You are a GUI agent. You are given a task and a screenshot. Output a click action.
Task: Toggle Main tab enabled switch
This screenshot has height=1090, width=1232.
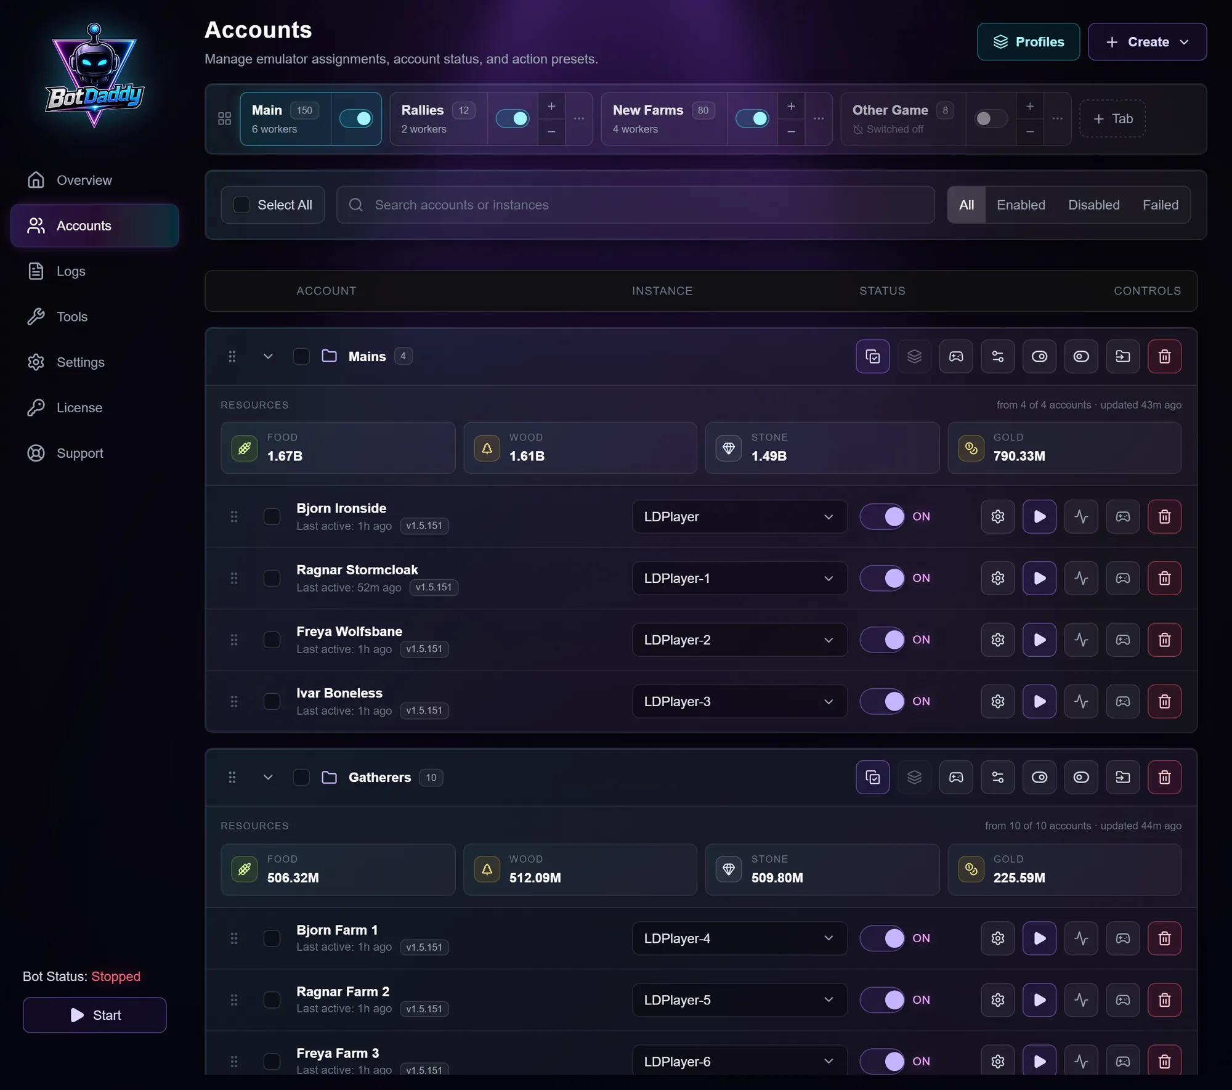[x=356, y=118]
